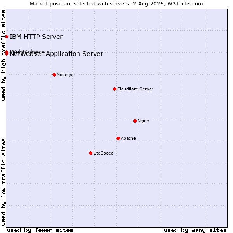The image size is (233, 233).
Task: Click the chart title mentioning W3Techs.com
Action: 116,4
